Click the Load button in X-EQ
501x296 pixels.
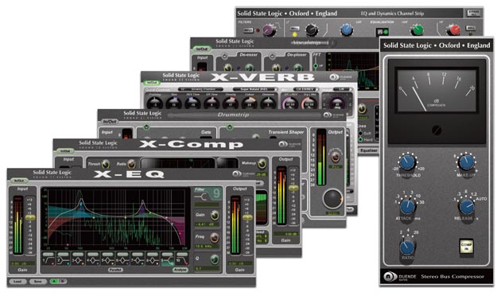pos(17,282)
